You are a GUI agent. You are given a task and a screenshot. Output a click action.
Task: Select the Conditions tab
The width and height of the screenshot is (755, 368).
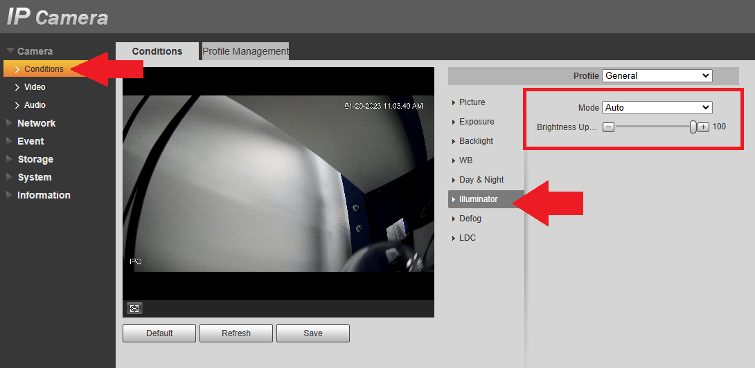coord(157,51)
